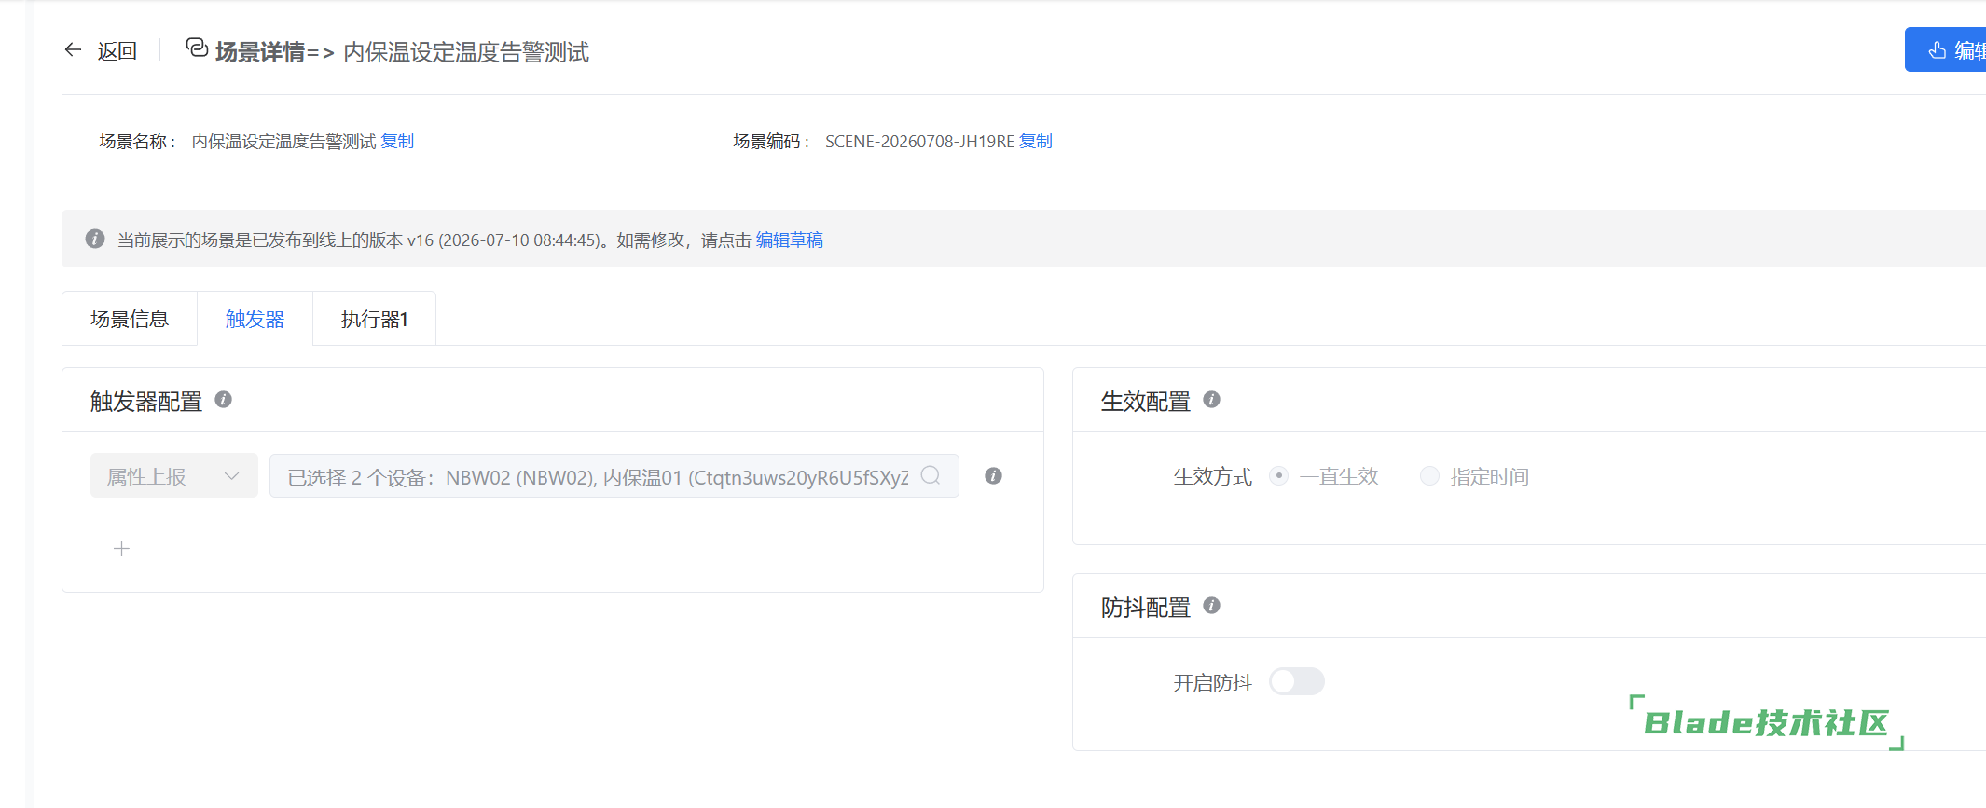Click the info icon next to device selector
The image size is (1986, 808).
pos(993,476)
